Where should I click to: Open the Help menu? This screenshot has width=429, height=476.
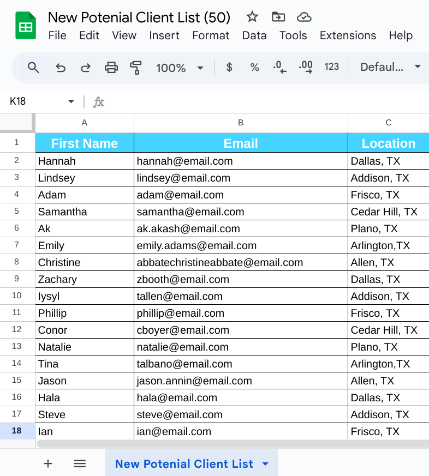[x=401, y=35]
